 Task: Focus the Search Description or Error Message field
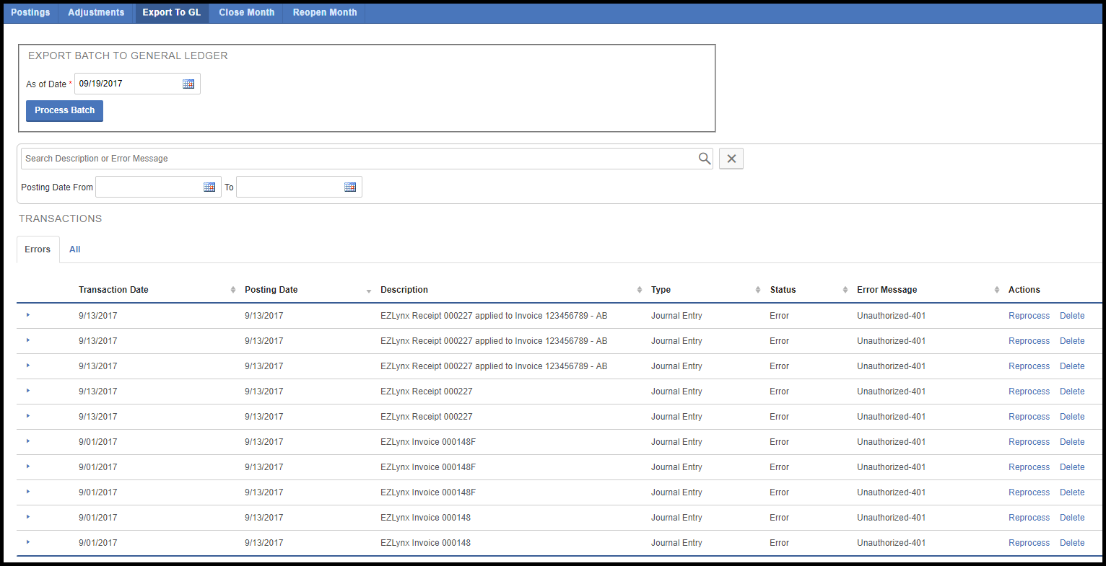(357, 159)
